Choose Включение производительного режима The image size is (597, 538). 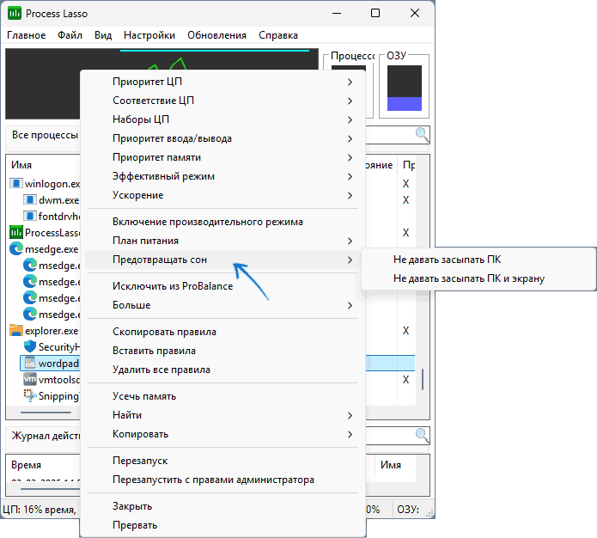tap(222, 222)
